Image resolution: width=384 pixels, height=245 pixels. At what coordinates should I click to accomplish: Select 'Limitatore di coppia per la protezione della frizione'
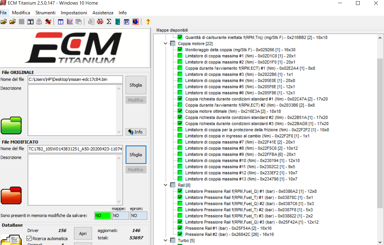click(257, 130)
